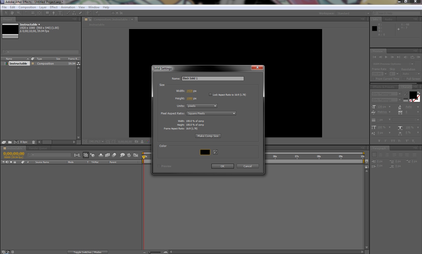Toggle live update button in timeline
422x254 pixels.
pos(86,155)
